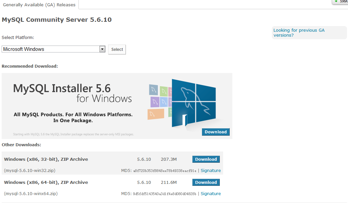Image resolution: width=348 pixels, height=203 pixels.
Task: Click the MD5 hash of the win32 zip
Action: point(165,171)
